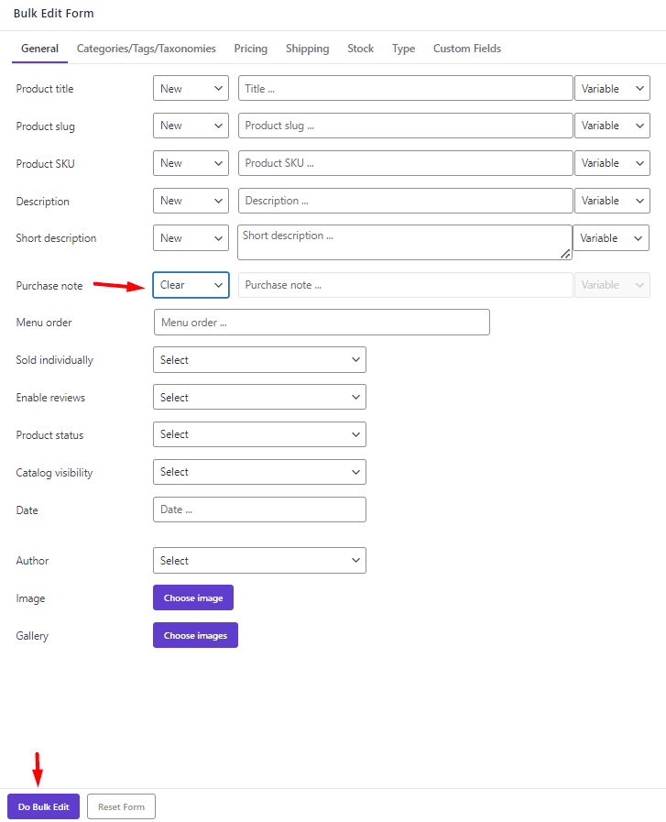
Task: Open the Custom Fields tab
Action: coord(466,49)
